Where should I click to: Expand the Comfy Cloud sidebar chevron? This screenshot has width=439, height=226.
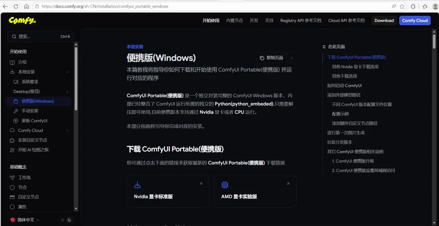(x=67, y=130)
